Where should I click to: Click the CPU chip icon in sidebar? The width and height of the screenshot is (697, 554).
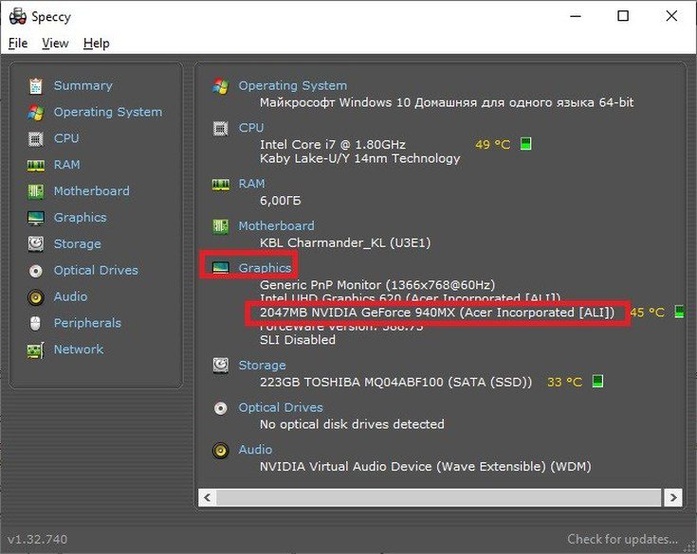pos(36,138)
